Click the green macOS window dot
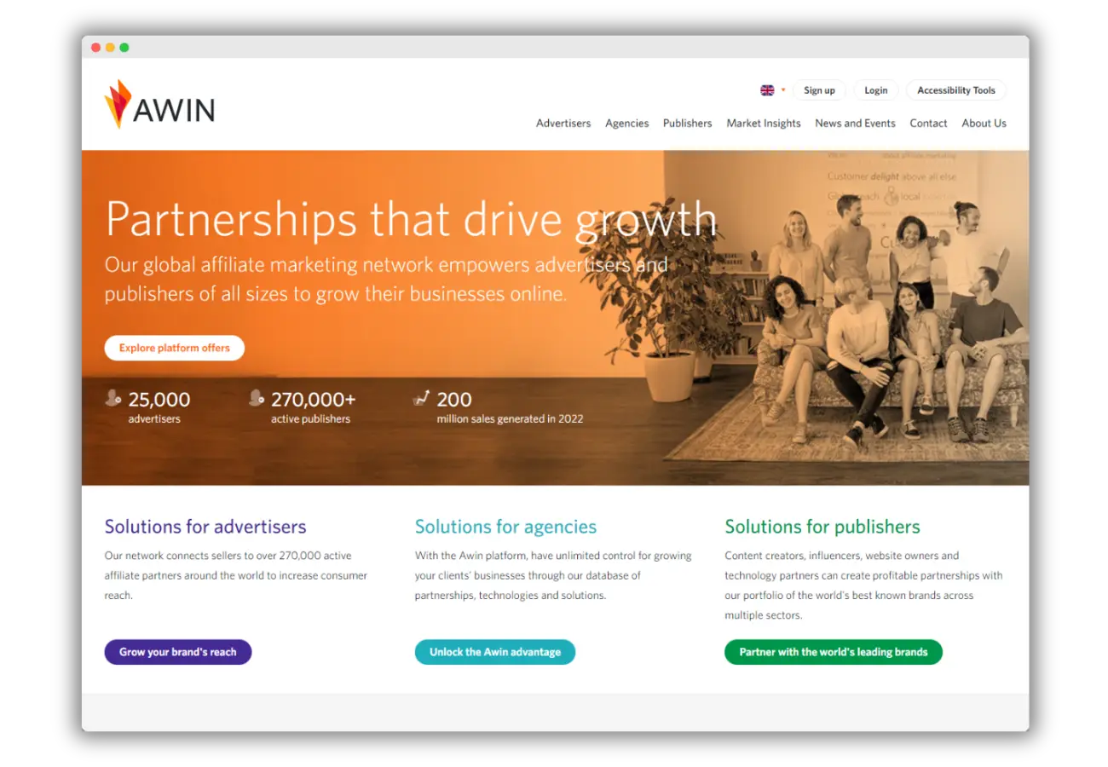Screen dimensions: 1108x767 [x=124, y=48]
